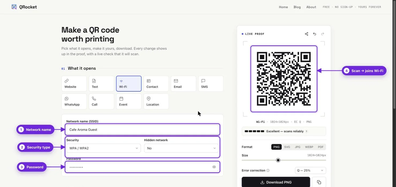The height and width of the screenshot is (187, 396).
Task: Open the Error correction Q — 25% dropdown
Action: pos(310,170)
